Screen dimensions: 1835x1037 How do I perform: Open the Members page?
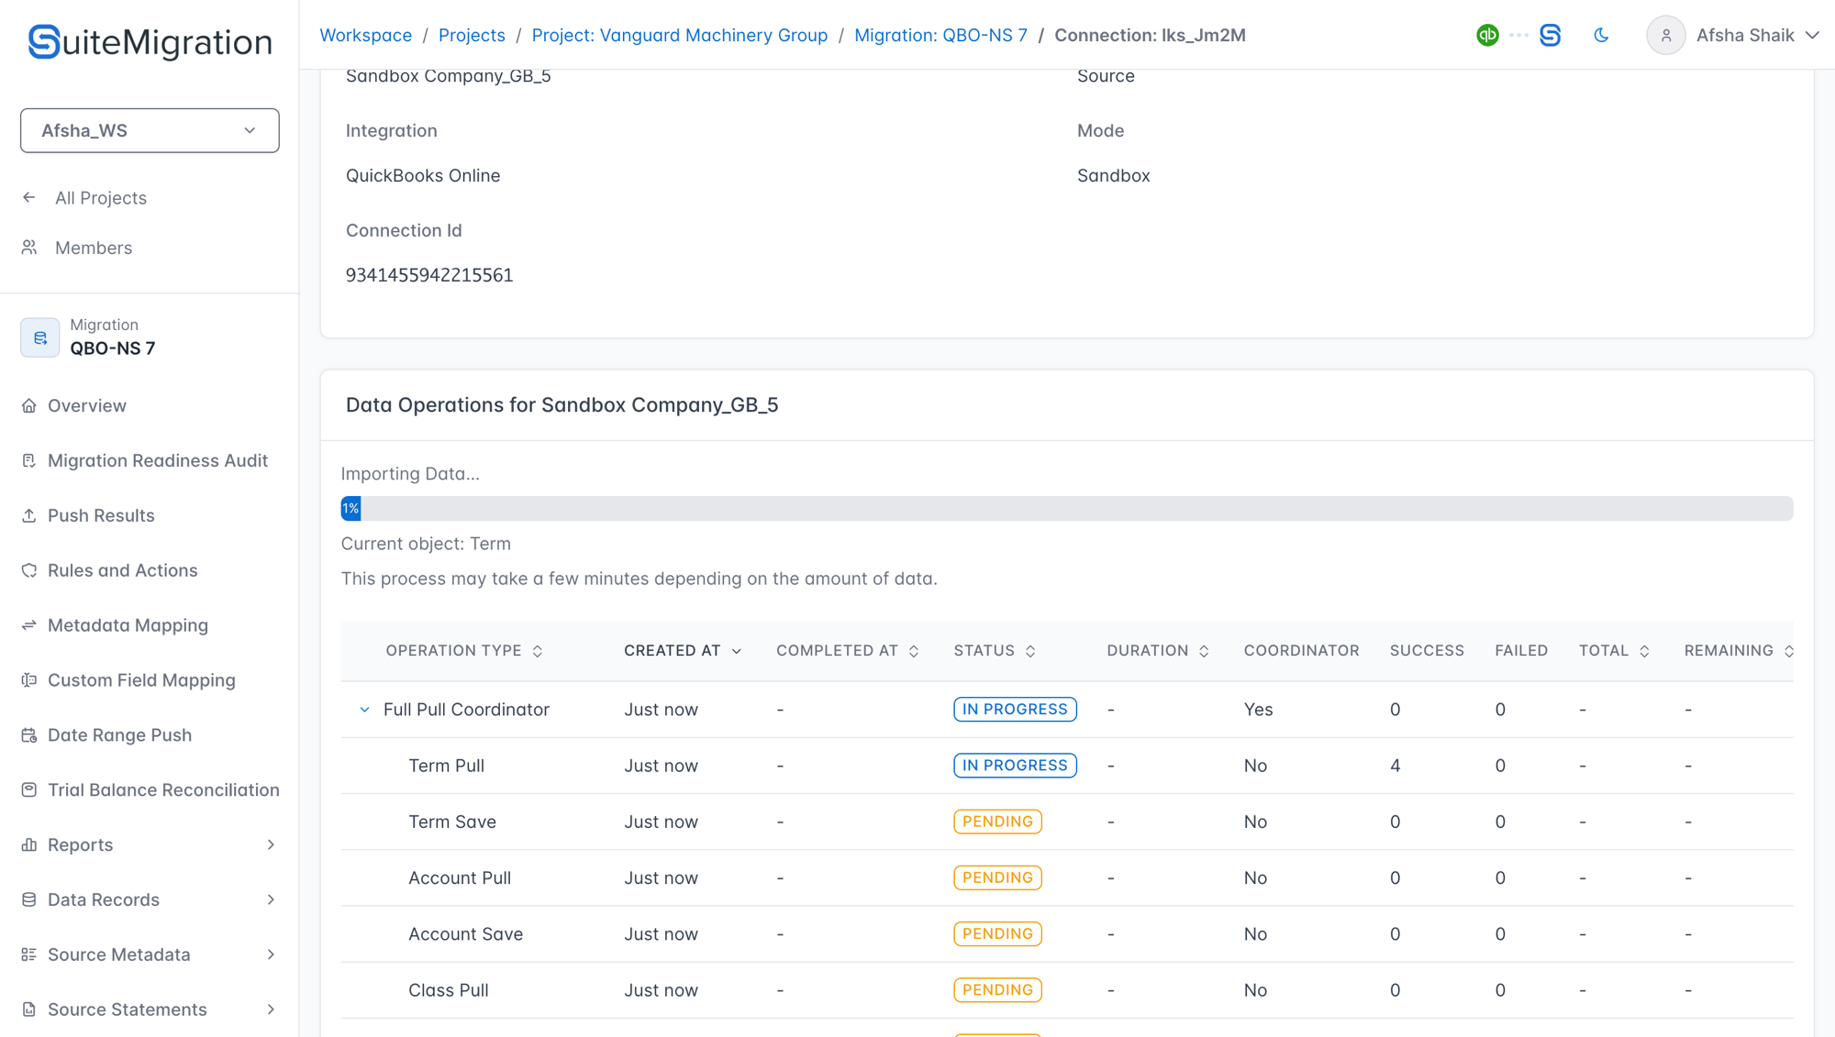tap(93, 248)
